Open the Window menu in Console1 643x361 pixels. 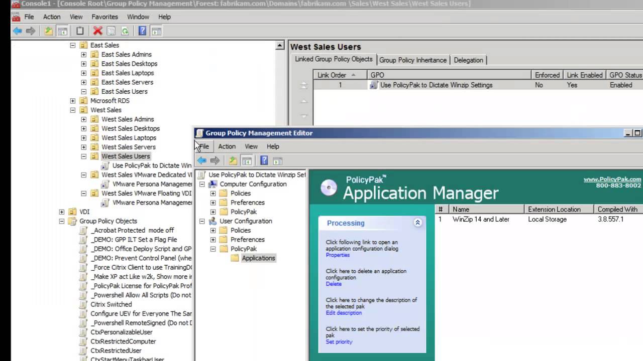138,17
